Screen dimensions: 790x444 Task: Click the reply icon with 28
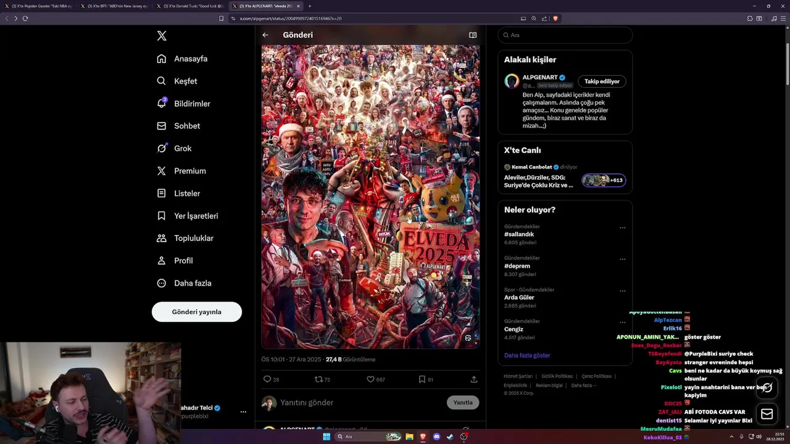[271, 379]
